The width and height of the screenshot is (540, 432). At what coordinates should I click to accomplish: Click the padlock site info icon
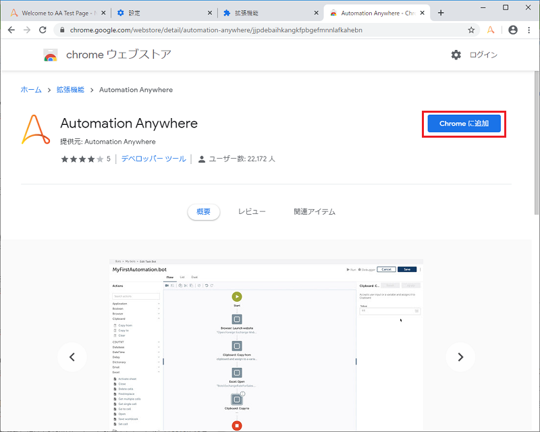62,30
